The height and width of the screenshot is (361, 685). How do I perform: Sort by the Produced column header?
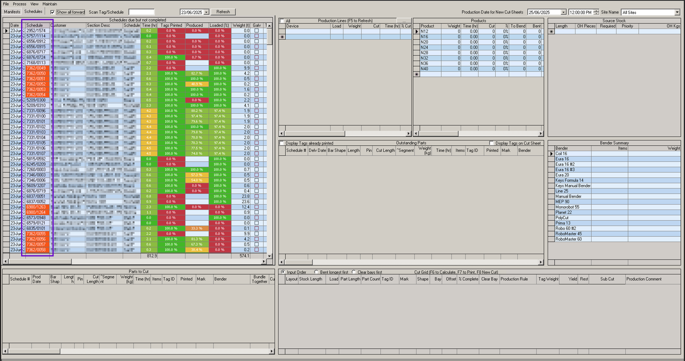(x=197, y=25)
